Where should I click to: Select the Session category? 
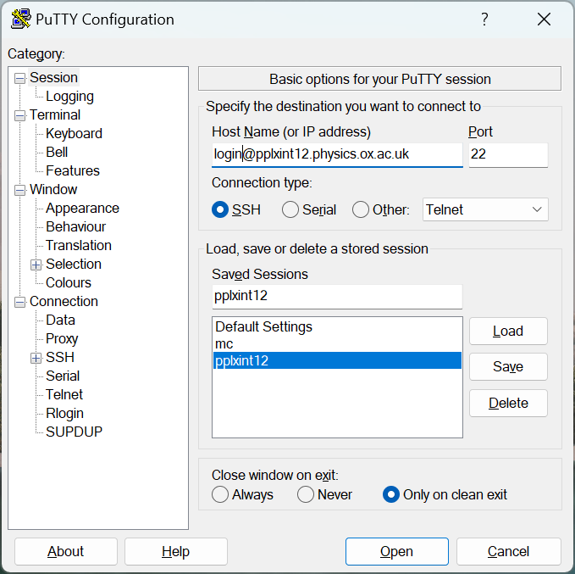click(x=53, y=77)
